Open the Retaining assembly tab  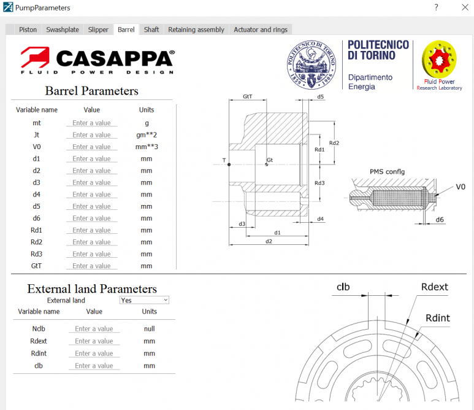point(196,29)
